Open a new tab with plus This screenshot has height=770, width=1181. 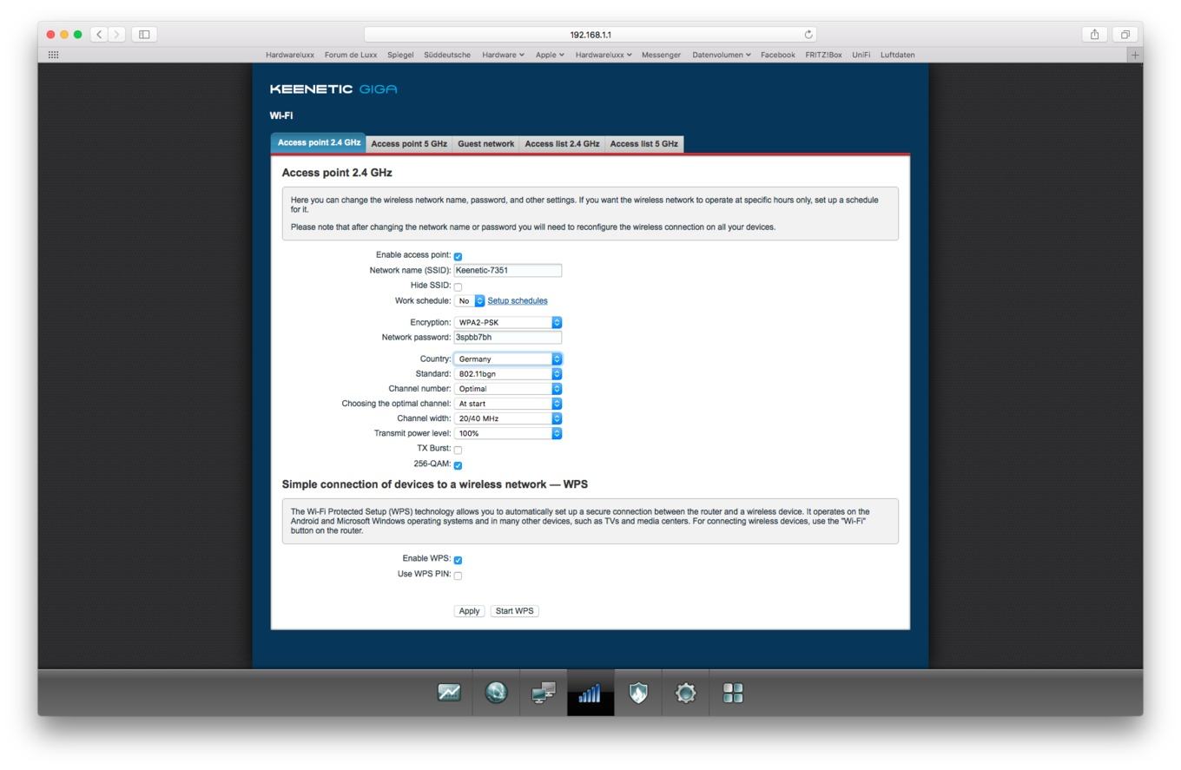1134,55
